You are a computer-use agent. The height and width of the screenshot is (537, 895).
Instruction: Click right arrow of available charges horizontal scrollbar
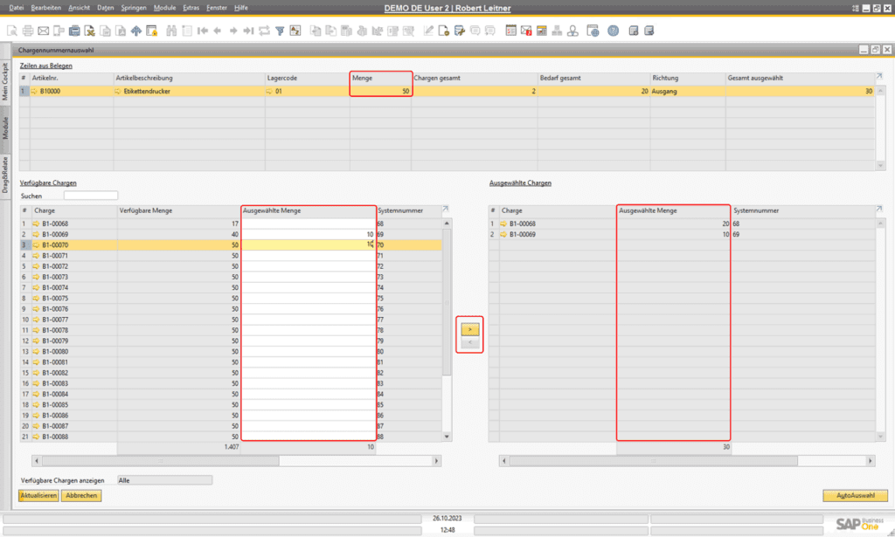pyautogui.click(x=437, y=461)
